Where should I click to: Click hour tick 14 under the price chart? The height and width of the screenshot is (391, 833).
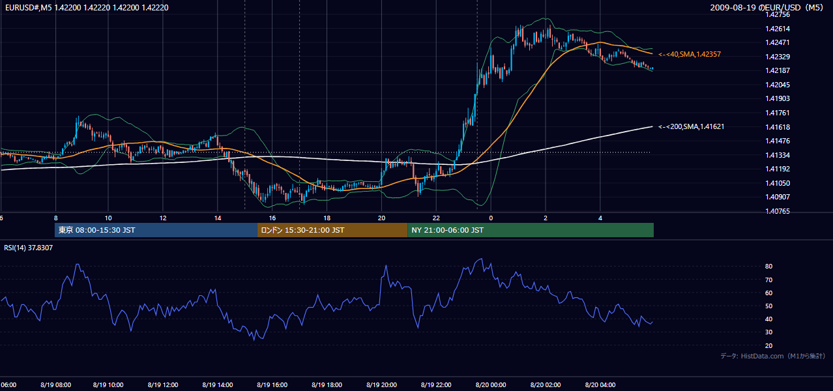coord(218,218)
